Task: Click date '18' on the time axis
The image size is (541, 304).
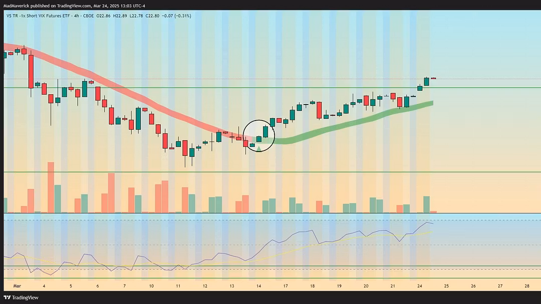Action: click(x=312, y=286)
